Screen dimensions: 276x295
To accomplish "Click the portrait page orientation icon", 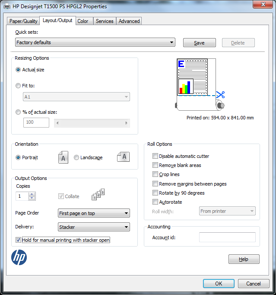I will [63, 157].
